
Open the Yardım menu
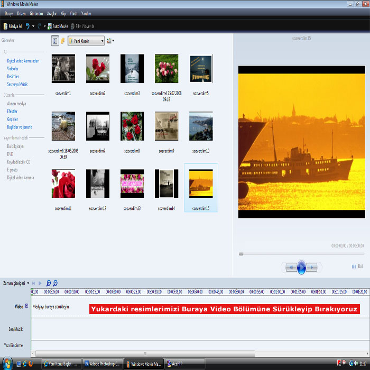[x=86, y=13]
